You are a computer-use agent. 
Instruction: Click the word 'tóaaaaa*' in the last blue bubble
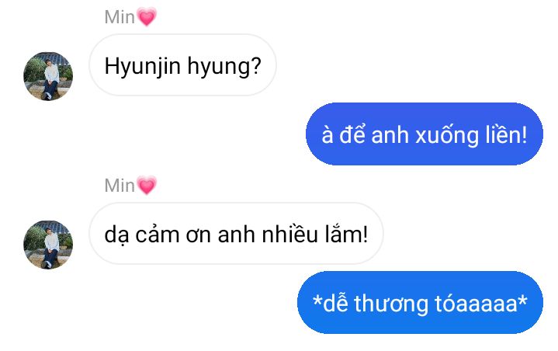tap(480, 304)
